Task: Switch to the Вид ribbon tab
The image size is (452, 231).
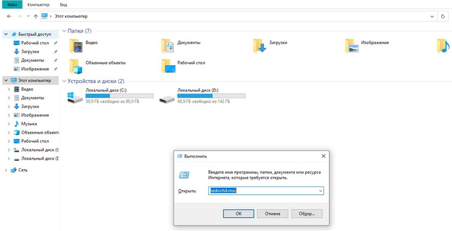Action: click(x=64, y=5)
